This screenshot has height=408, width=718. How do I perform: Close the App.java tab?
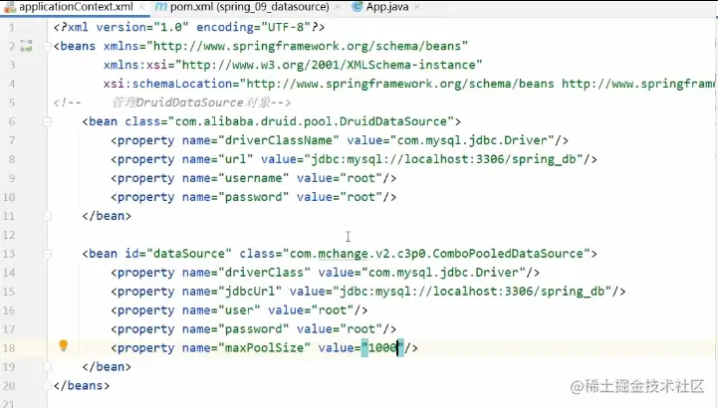pyautogui.click(x=417, y=7)
